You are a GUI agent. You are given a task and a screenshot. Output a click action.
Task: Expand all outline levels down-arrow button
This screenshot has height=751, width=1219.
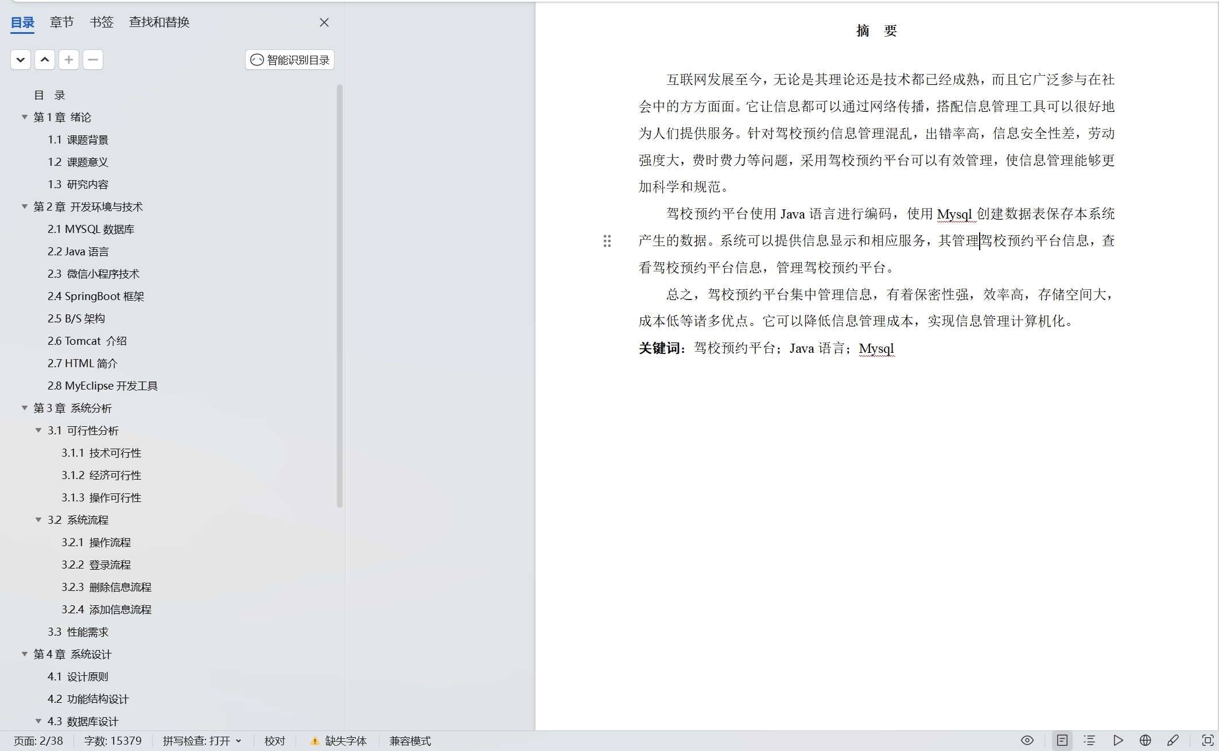[x=21, y=60]
